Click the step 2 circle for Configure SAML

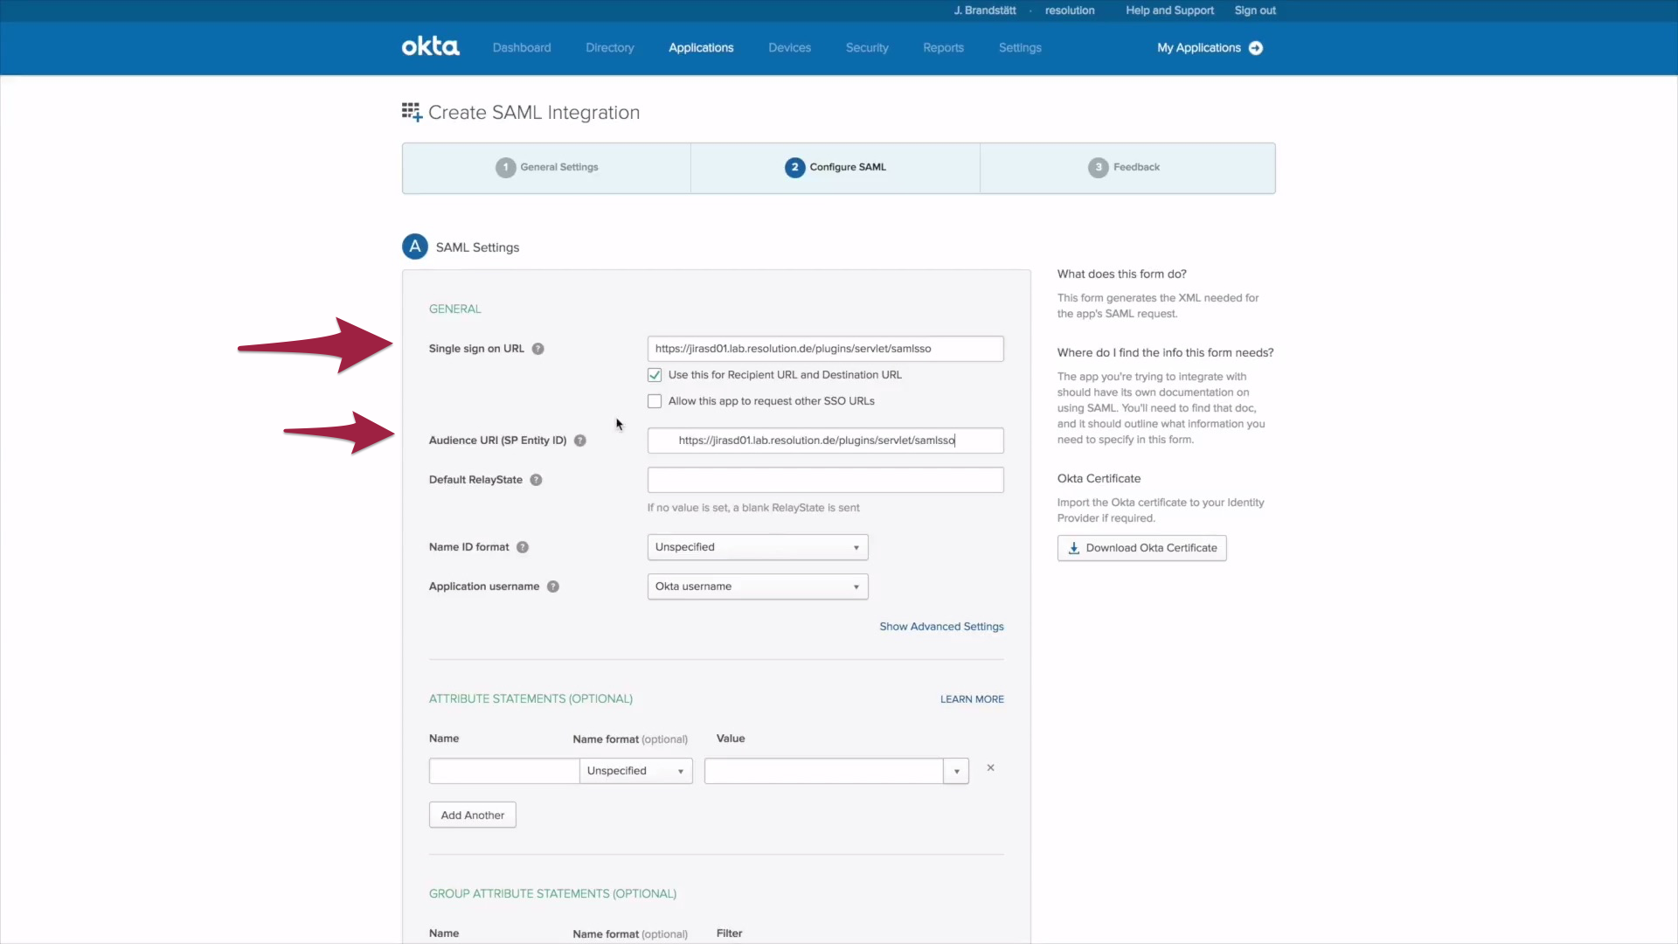pos(794,167)
